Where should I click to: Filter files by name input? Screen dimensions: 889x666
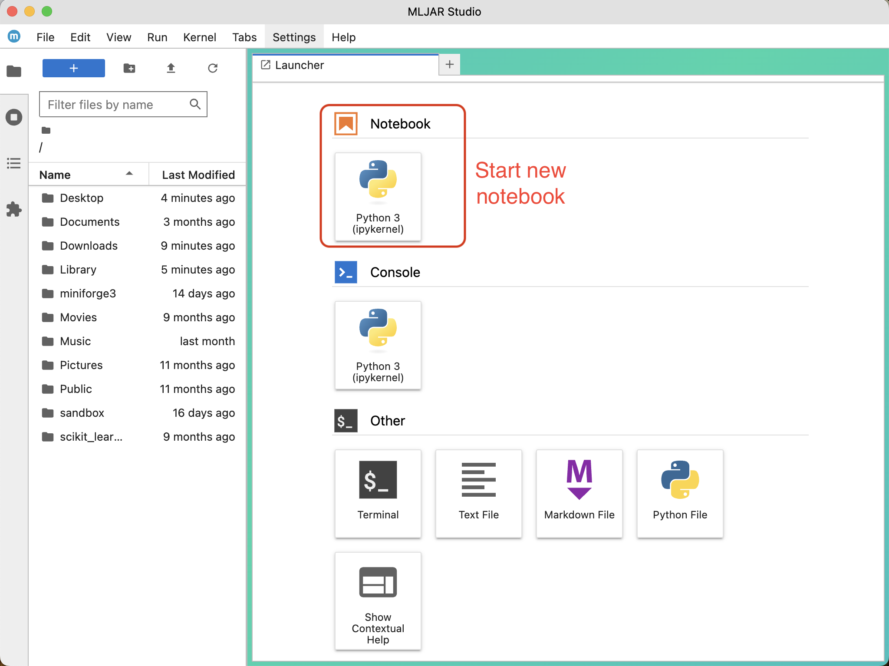click(122, 104)
